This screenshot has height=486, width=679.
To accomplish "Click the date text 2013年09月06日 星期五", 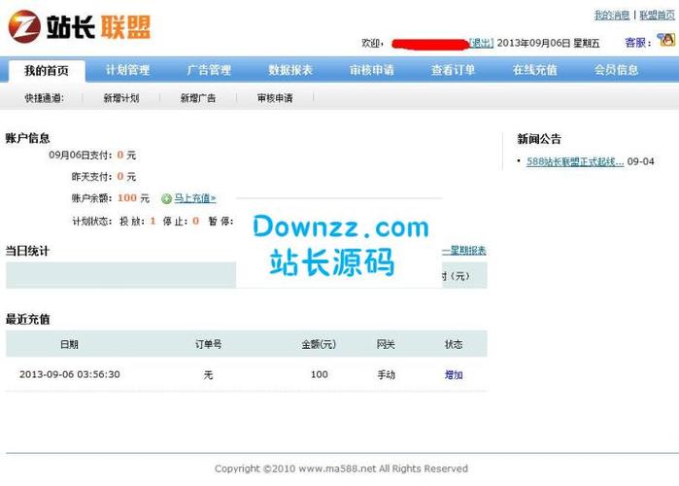I will (548, 43).
